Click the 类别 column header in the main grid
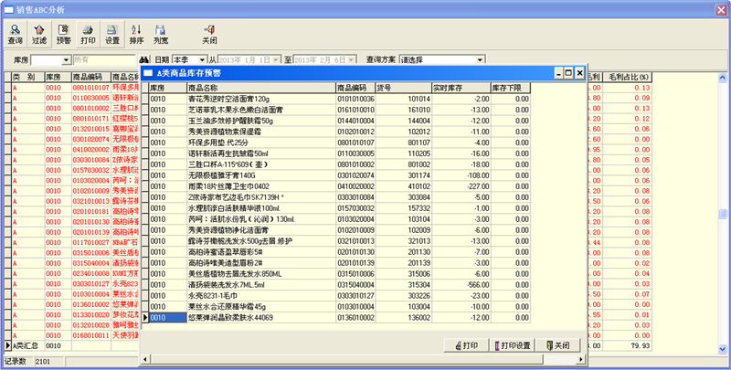This screenshot has width=731, height=370. pos(27,77)
